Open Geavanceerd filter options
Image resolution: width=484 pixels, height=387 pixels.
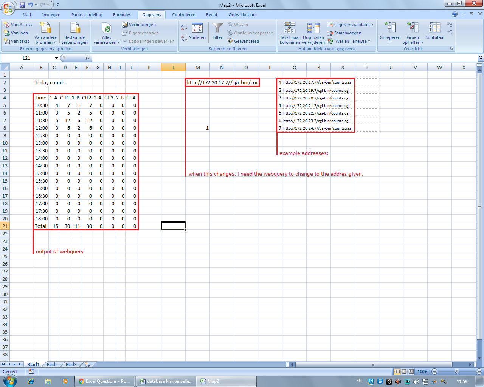tap(243, 41)
